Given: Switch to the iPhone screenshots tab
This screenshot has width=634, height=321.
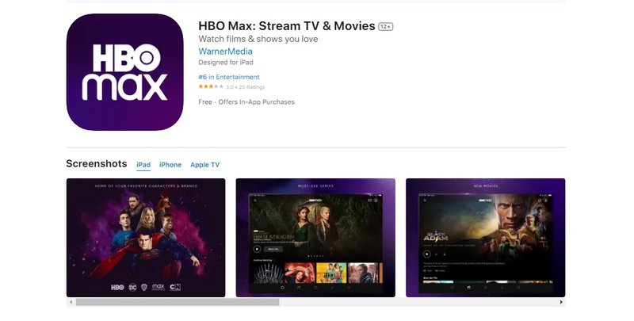Looking at the screenshot, I should click(170, 165).
